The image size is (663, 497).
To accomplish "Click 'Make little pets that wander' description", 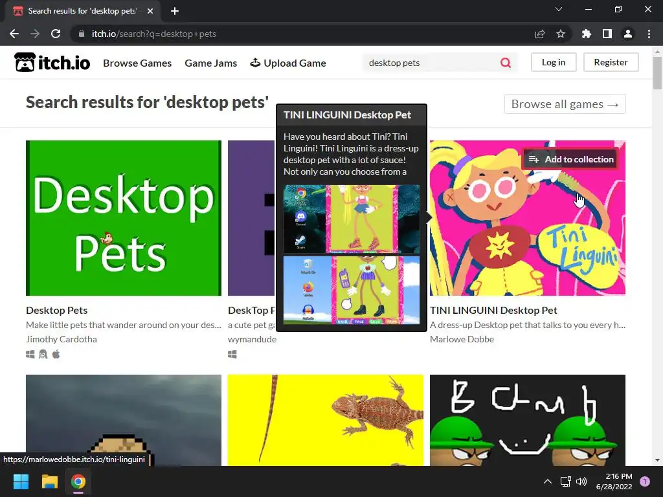I will click(x=124, y=325).
